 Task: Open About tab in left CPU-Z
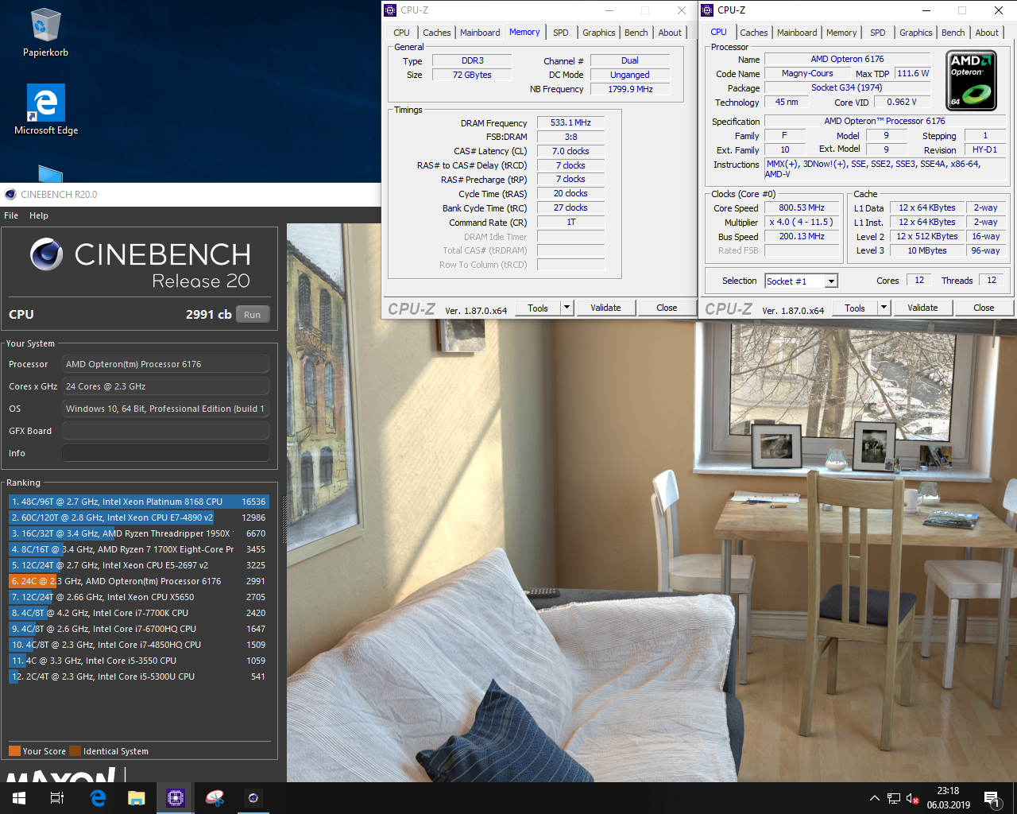tap(670, 33)
